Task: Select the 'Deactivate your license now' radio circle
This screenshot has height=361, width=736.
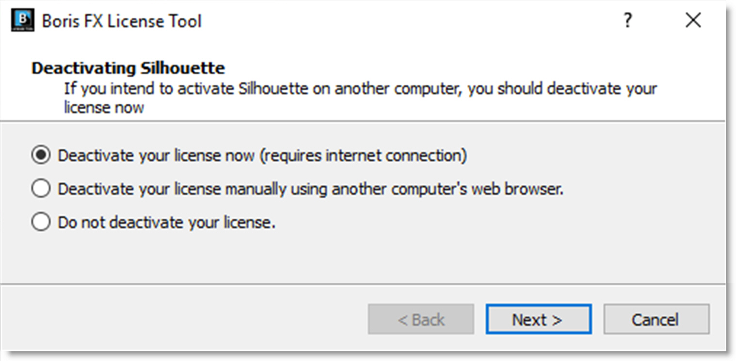Action: click(x=41, y=156)
